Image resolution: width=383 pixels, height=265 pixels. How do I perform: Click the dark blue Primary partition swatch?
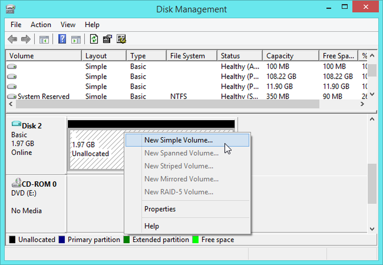pos(62,240)
